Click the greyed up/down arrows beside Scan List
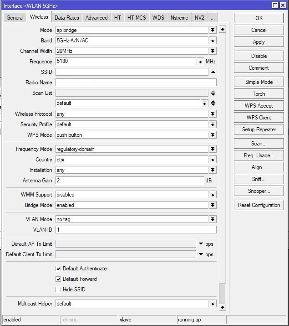 click(213, 93)
